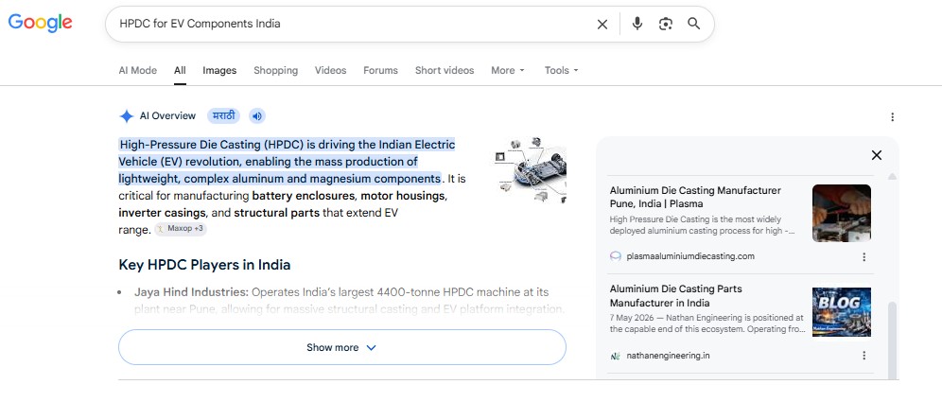The width and height of the screenshot is (942, 402).
Task: Expand AI Overview with Show more
Action: pyautogui.click(x=341, y=347)
